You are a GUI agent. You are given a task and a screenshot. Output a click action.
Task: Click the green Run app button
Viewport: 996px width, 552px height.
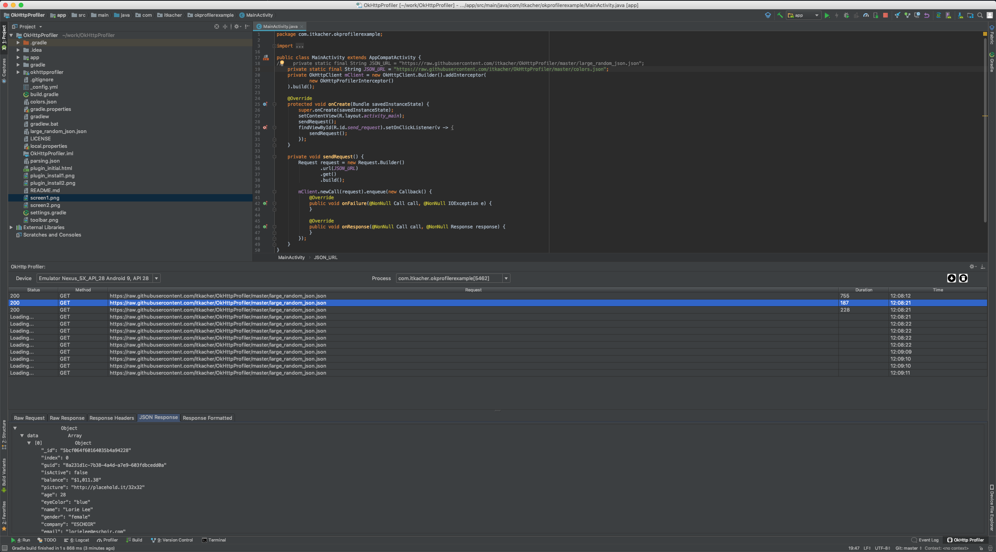tap(827, 16)
